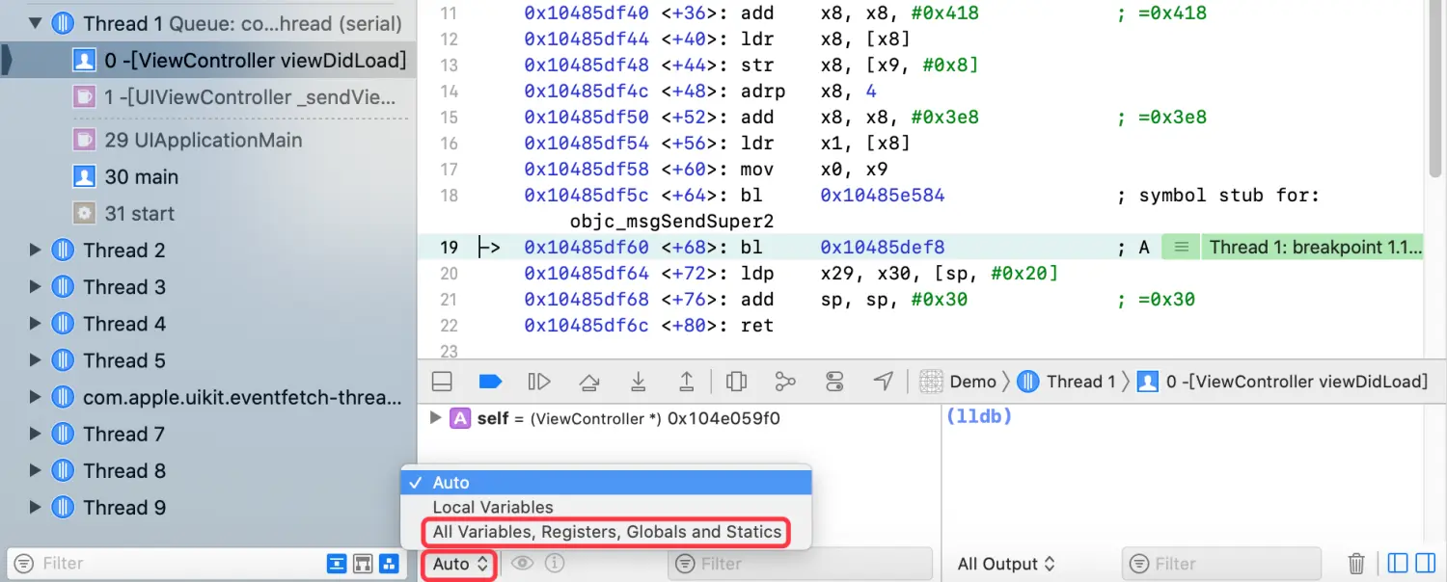The width and height of the screenshot is (1447, 582).
Task: Open the Debug View Hierarchy tool
Action: (736, 382)
